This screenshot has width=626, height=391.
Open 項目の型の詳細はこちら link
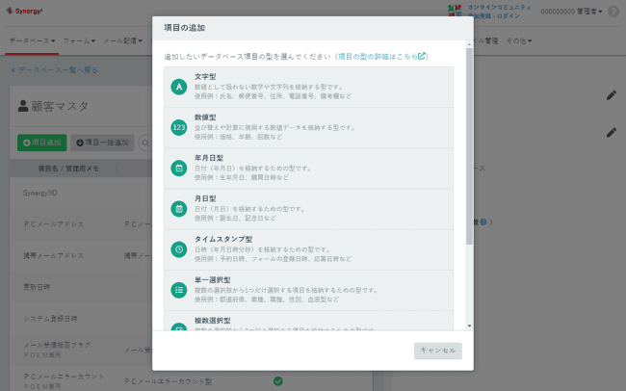(x=381, y=57)
